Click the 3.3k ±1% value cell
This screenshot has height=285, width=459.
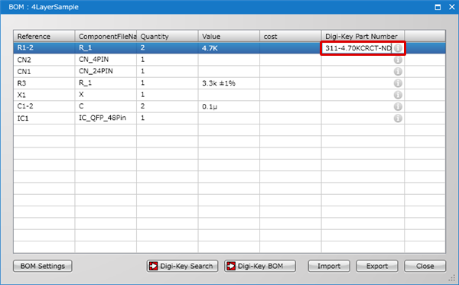229,83
